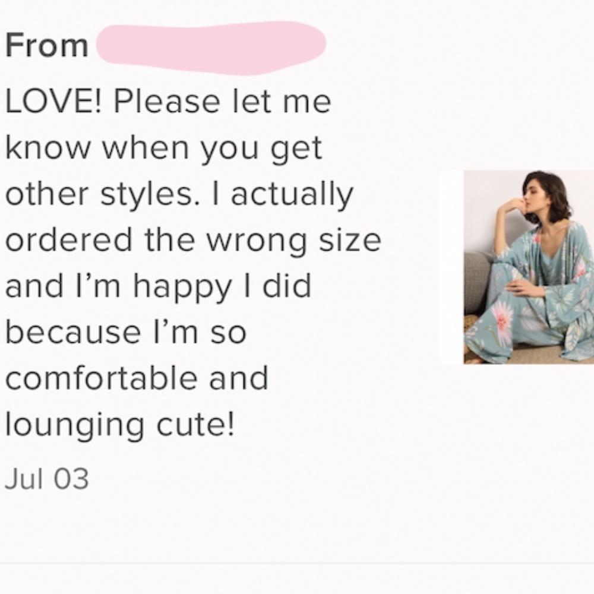Click the 'other styles. I actually' line
The width and height of the screenshot is (594, 594).
click(179, 195)
